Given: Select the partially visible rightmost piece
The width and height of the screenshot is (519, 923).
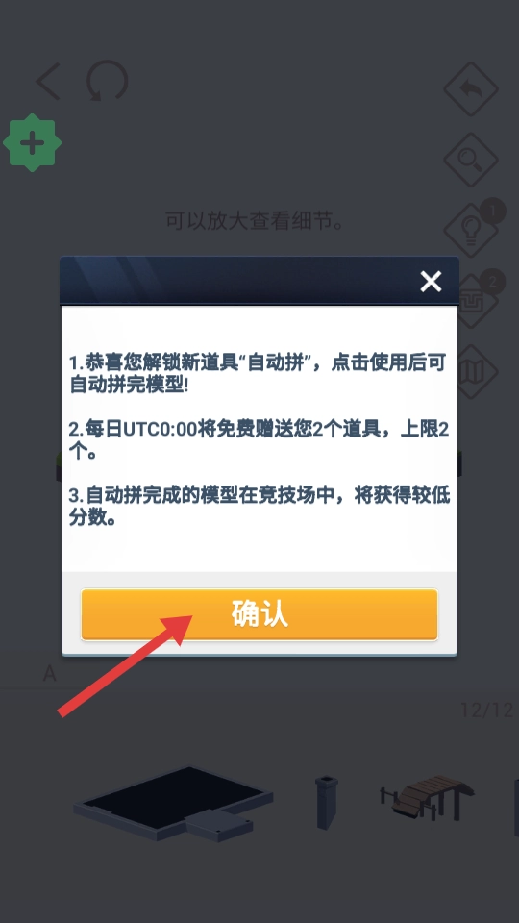Looking at the screenshot, I should pyautogui.click(x=515, y=808).
